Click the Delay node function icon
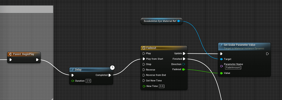The height and width of the screenshot is (100, 282). click(x=72, y=70)
